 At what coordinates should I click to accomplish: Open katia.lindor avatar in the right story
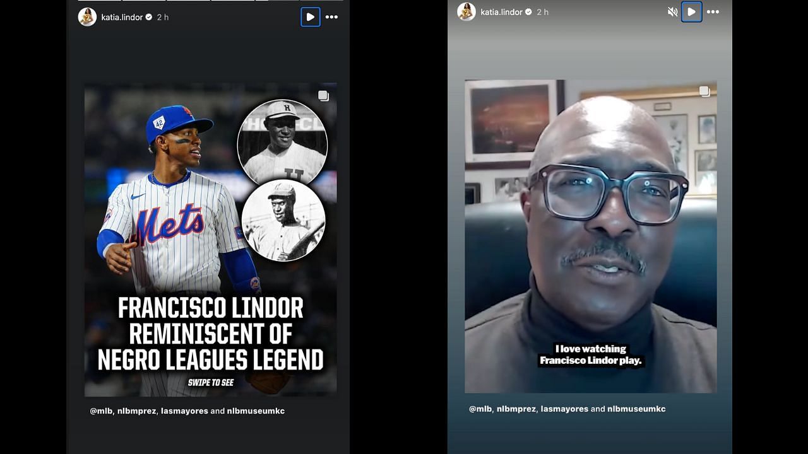[x=466, y=12]
